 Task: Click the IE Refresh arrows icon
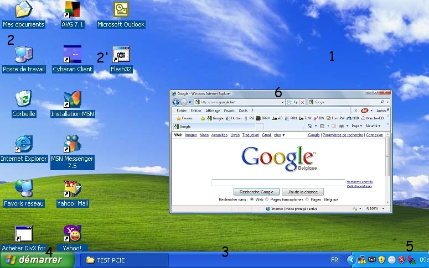(296, 102)
